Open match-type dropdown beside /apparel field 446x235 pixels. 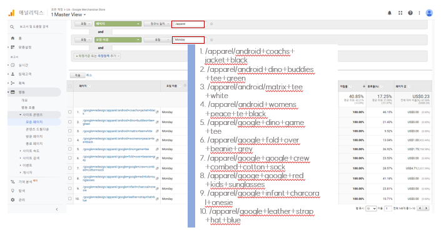[157, 24]
